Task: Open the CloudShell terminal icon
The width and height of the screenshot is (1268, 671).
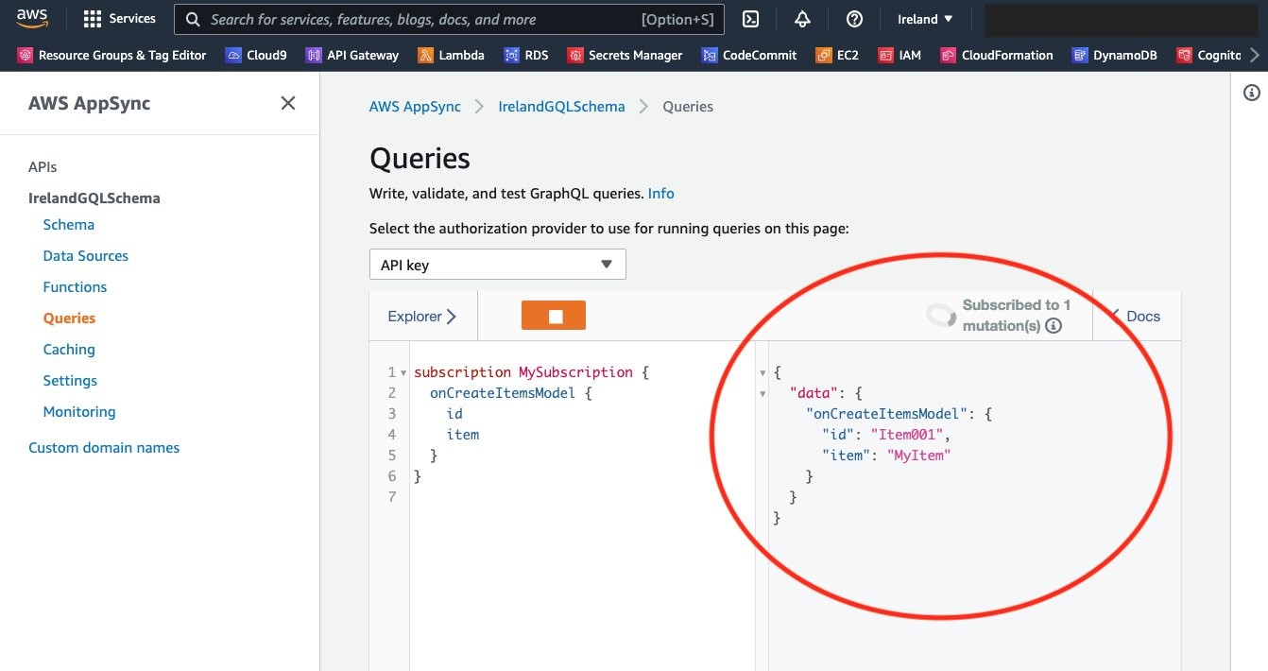Action: tap(751, 19)
